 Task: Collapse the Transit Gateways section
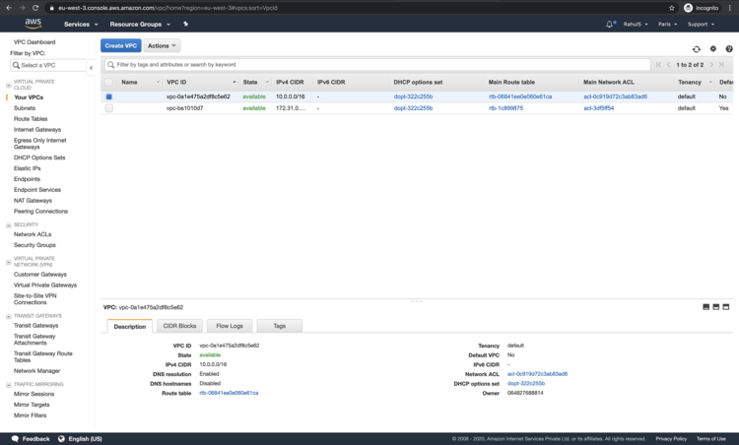click(9, 316)
